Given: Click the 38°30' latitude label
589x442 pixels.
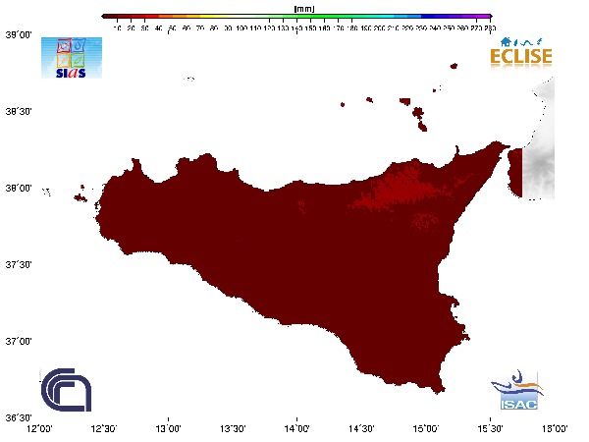Looking at the screenshot, I should pos(19,111).
